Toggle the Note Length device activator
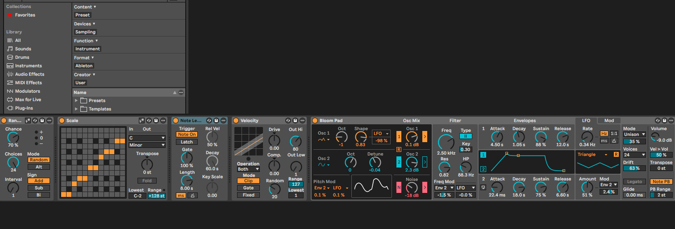Viewport: 675px width, 229px height. point(175,121)
